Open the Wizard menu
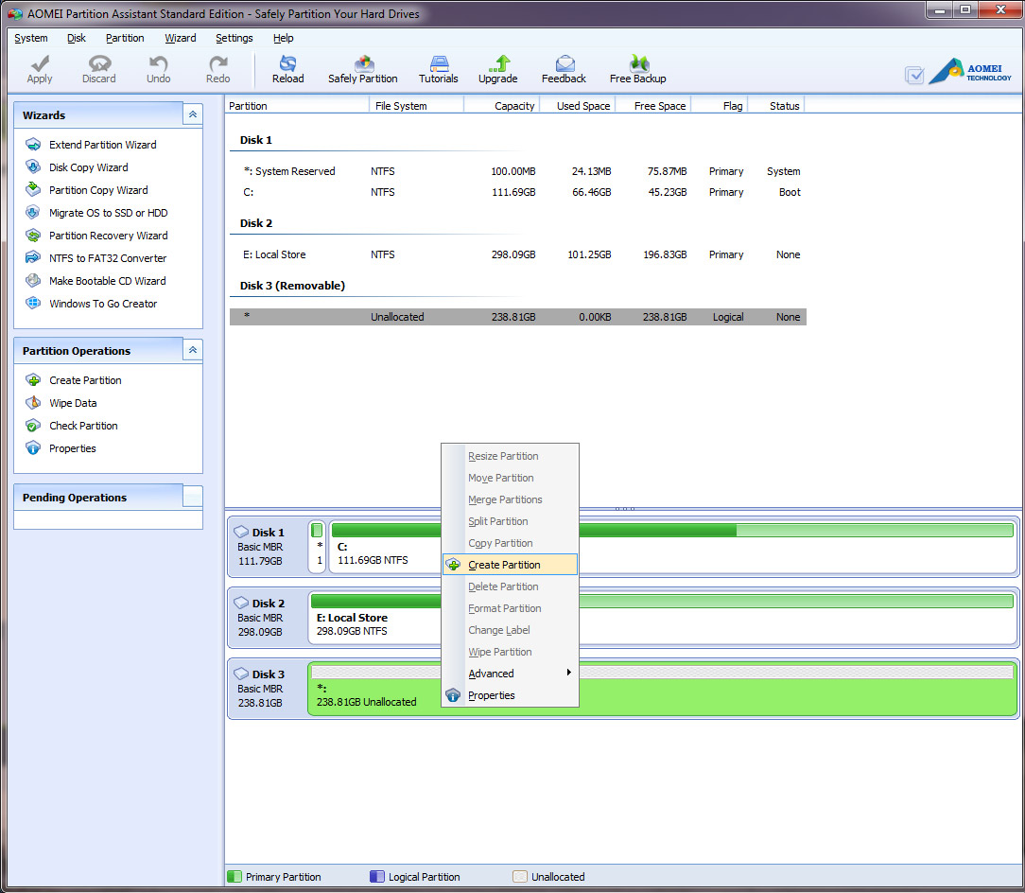This screenshot has width=1025, height=893. 180,38
